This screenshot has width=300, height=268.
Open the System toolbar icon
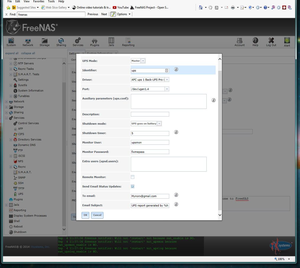coord(11,42)
